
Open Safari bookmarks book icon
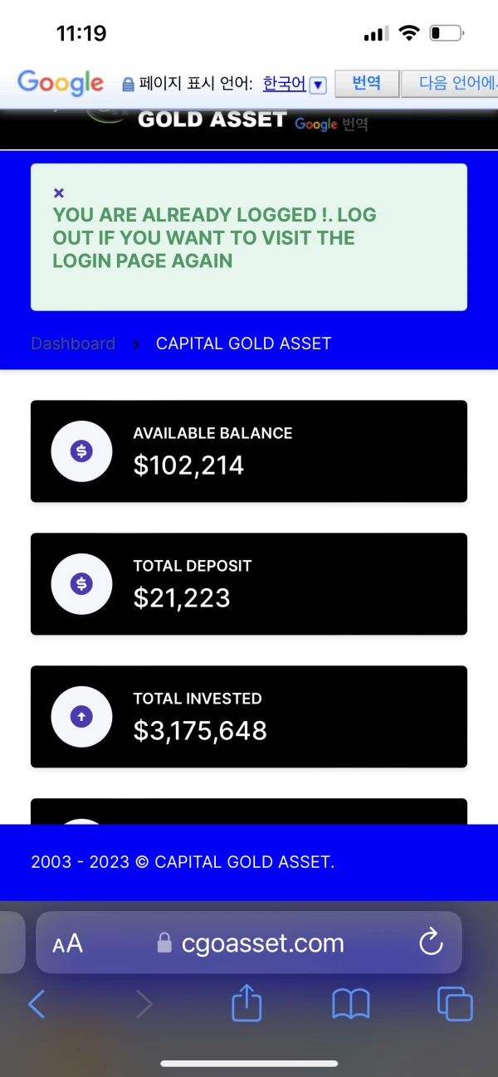(350, 1005)
